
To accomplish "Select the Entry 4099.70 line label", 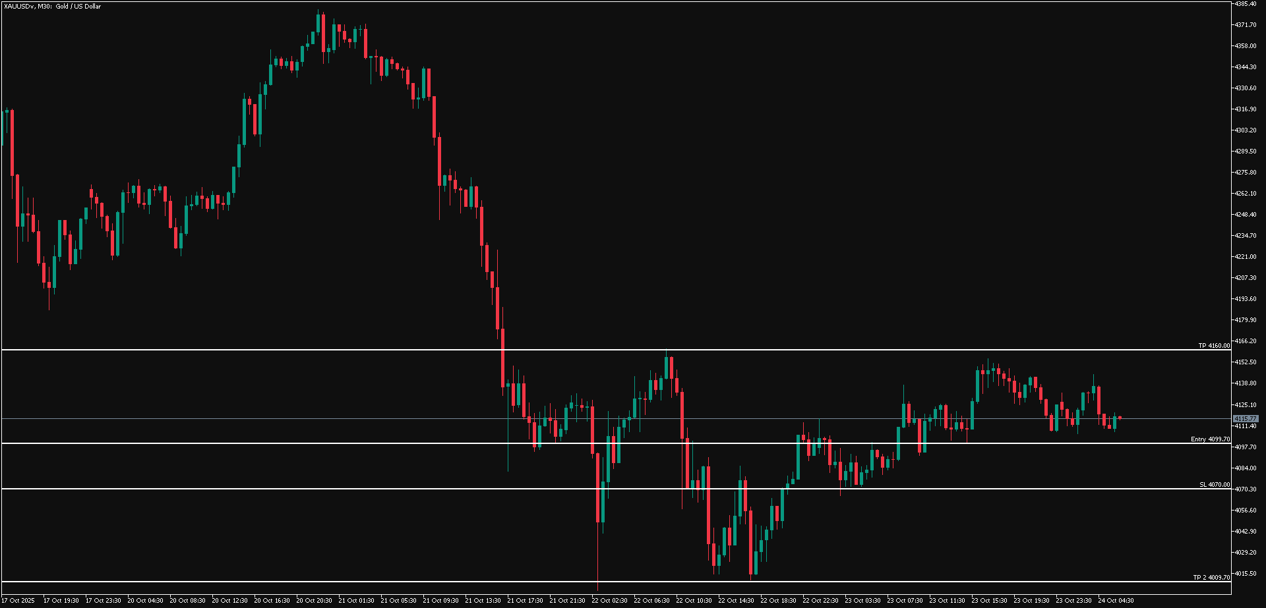I will click(x=1210, y=439).
